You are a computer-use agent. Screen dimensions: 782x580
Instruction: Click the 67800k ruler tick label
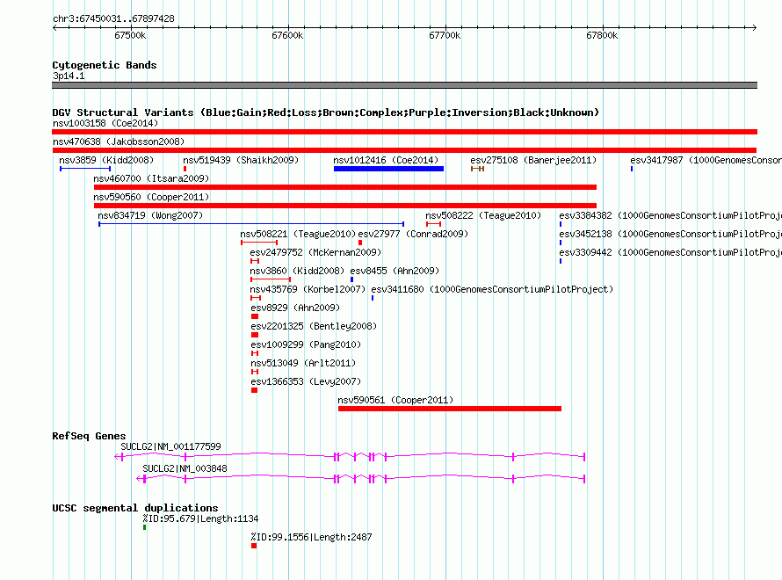[602, 35]
